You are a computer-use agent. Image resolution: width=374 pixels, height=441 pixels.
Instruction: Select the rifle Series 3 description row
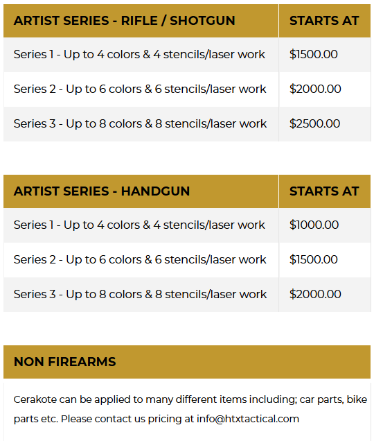point(140,123)
